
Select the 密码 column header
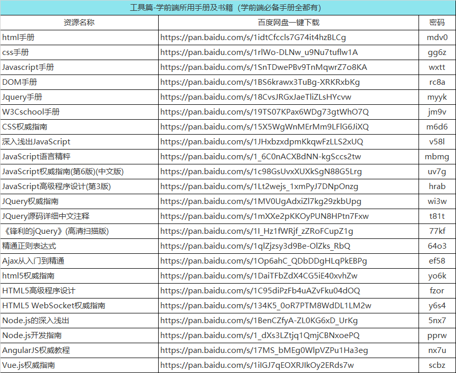[437, 23]
